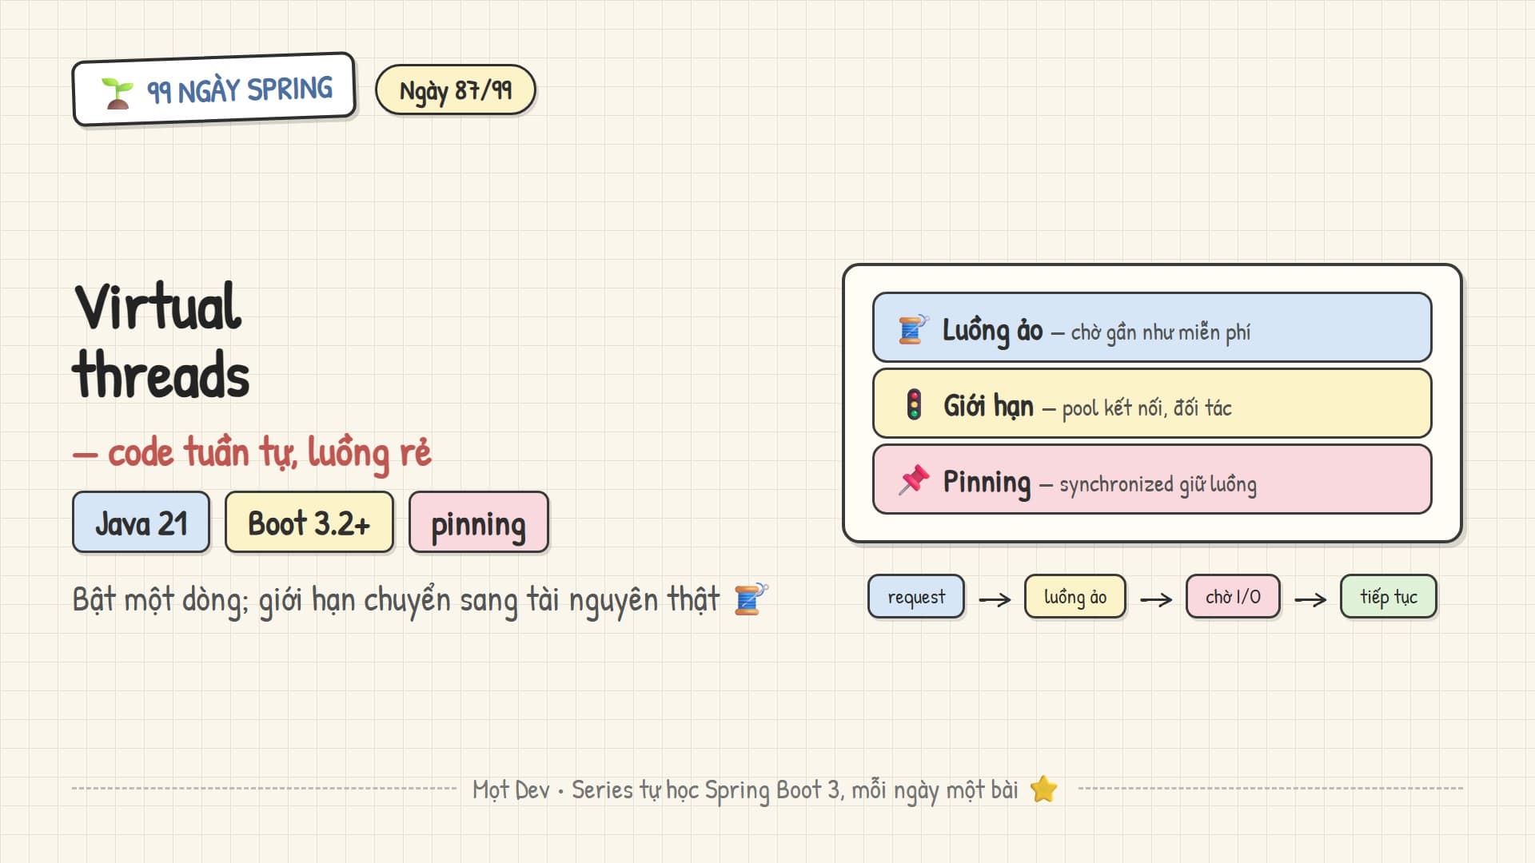Click the 'tiếp tục' flow step box
This screenshot has width=1535, height=863.
1389,597
